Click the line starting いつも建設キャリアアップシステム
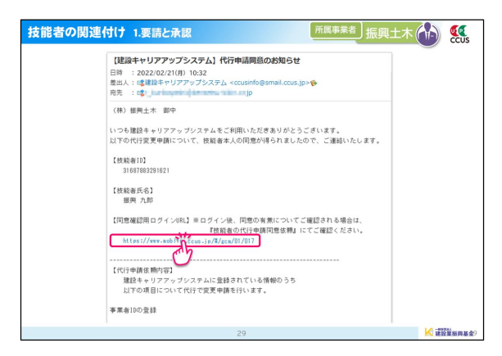The image size is (502, 356). [225, 130]
